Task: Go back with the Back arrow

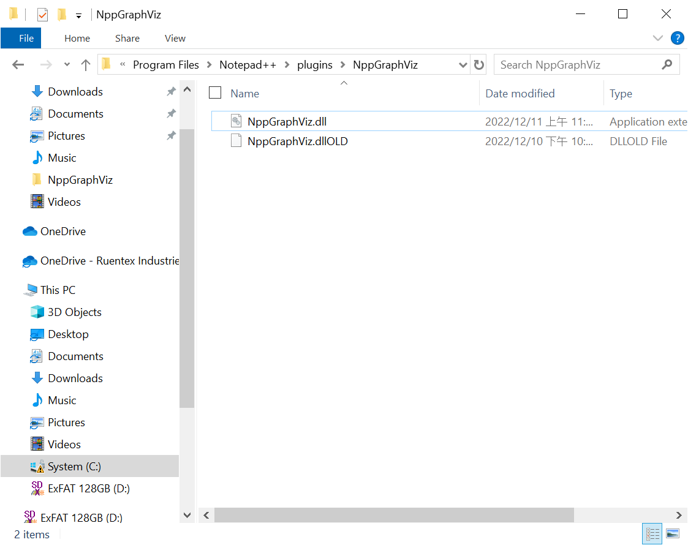Action: click(18, 65)
